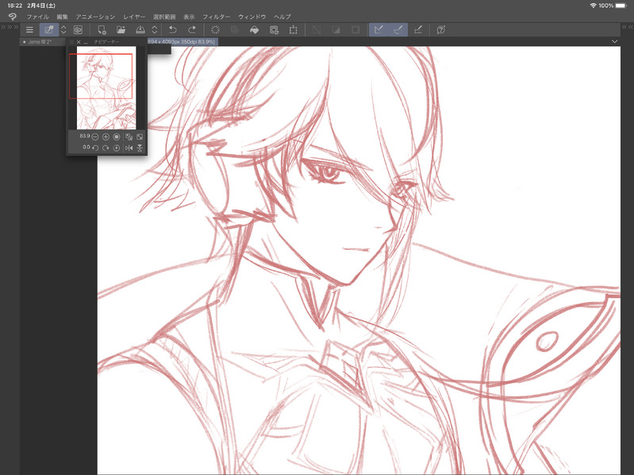Image resolution: width=634 pixels, height=475 pixels.
Task: Save the canvas with the save icon
Action: pyautogui.click(x=140, y=29)
